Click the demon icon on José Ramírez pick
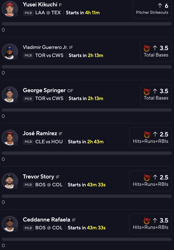This screenshot has height=250, width=174. (x=147, y=134)
